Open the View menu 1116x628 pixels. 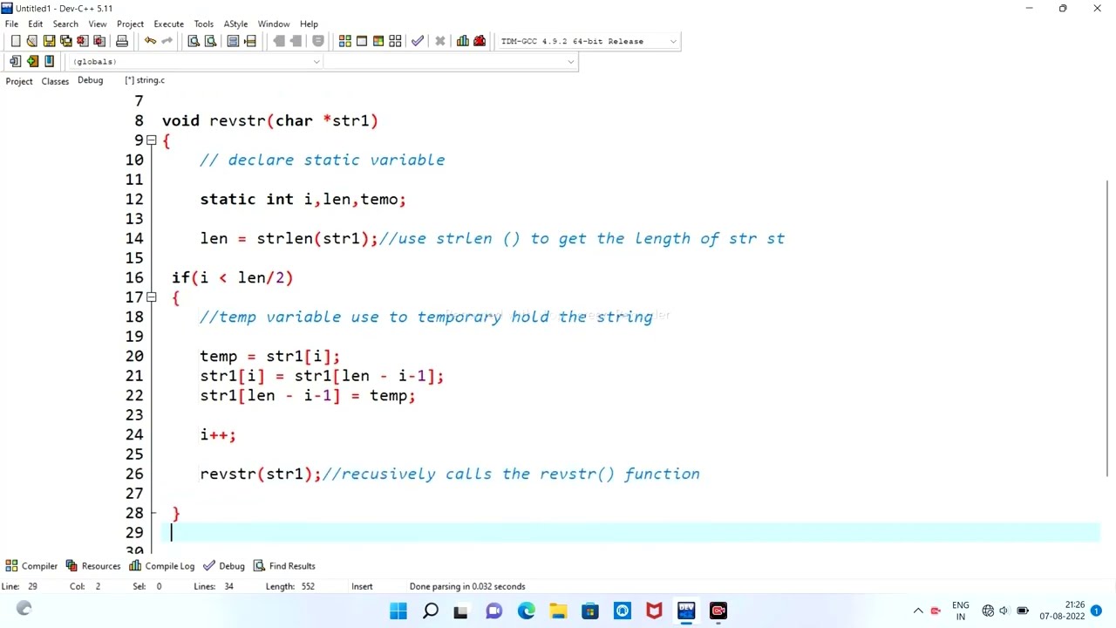(98, 24)
